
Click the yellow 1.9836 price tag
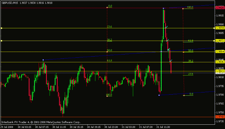pyautogui.click(x=220, y=62)
